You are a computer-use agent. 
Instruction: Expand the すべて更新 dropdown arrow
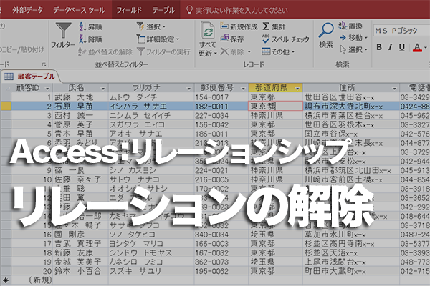[215, 54]
